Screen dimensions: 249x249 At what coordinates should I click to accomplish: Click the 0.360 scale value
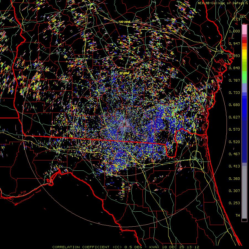(234, 178)
